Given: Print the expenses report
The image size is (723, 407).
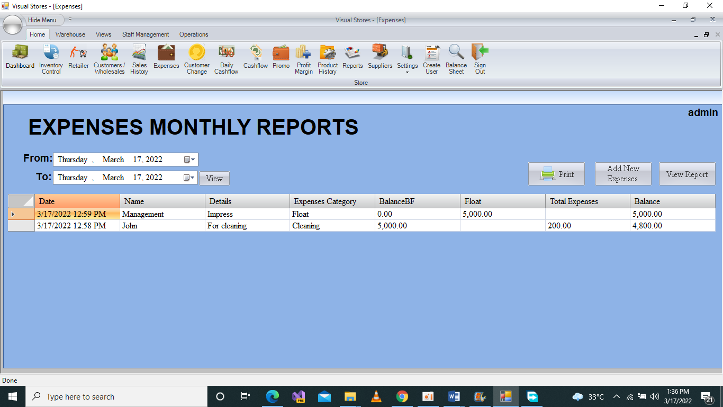Looking at the screenshot, I should [556, 174].
